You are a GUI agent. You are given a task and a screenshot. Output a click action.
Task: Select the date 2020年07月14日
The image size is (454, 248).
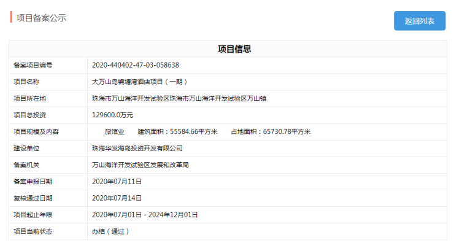(117, 198)
